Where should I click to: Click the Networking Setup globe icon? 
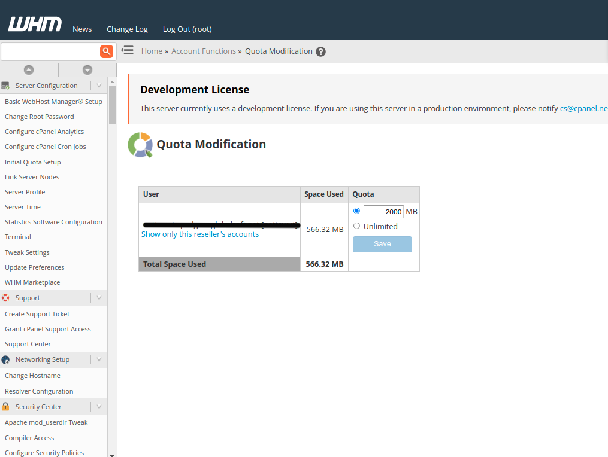[5, 359]
